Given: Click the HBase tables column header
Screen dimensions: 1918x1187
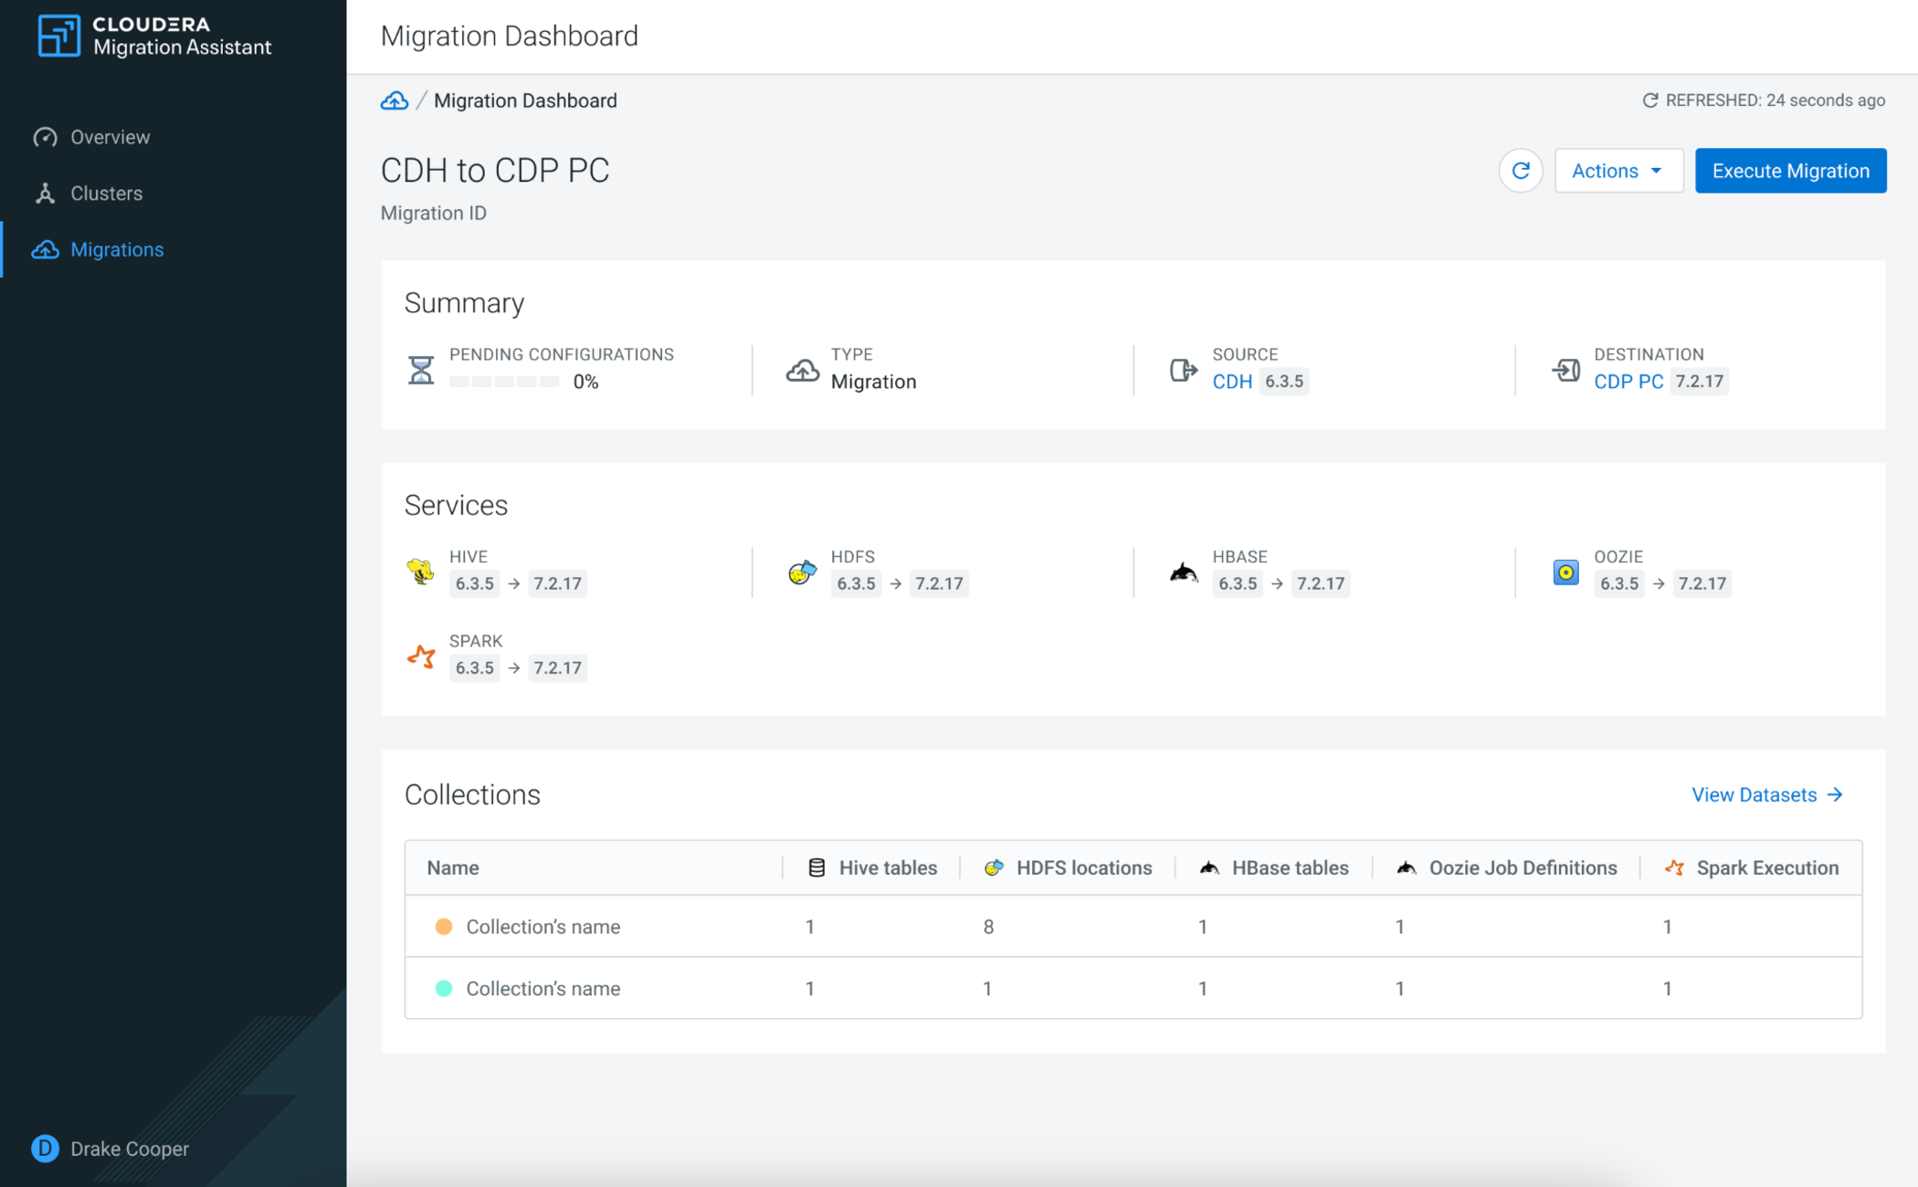Looking at the screenshot, I should (x=1290, y=867).
